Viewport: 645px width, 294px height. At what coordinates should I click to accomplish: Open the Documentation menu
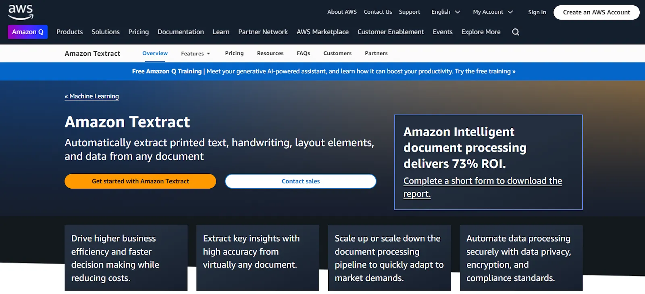(x=181, y=32)
